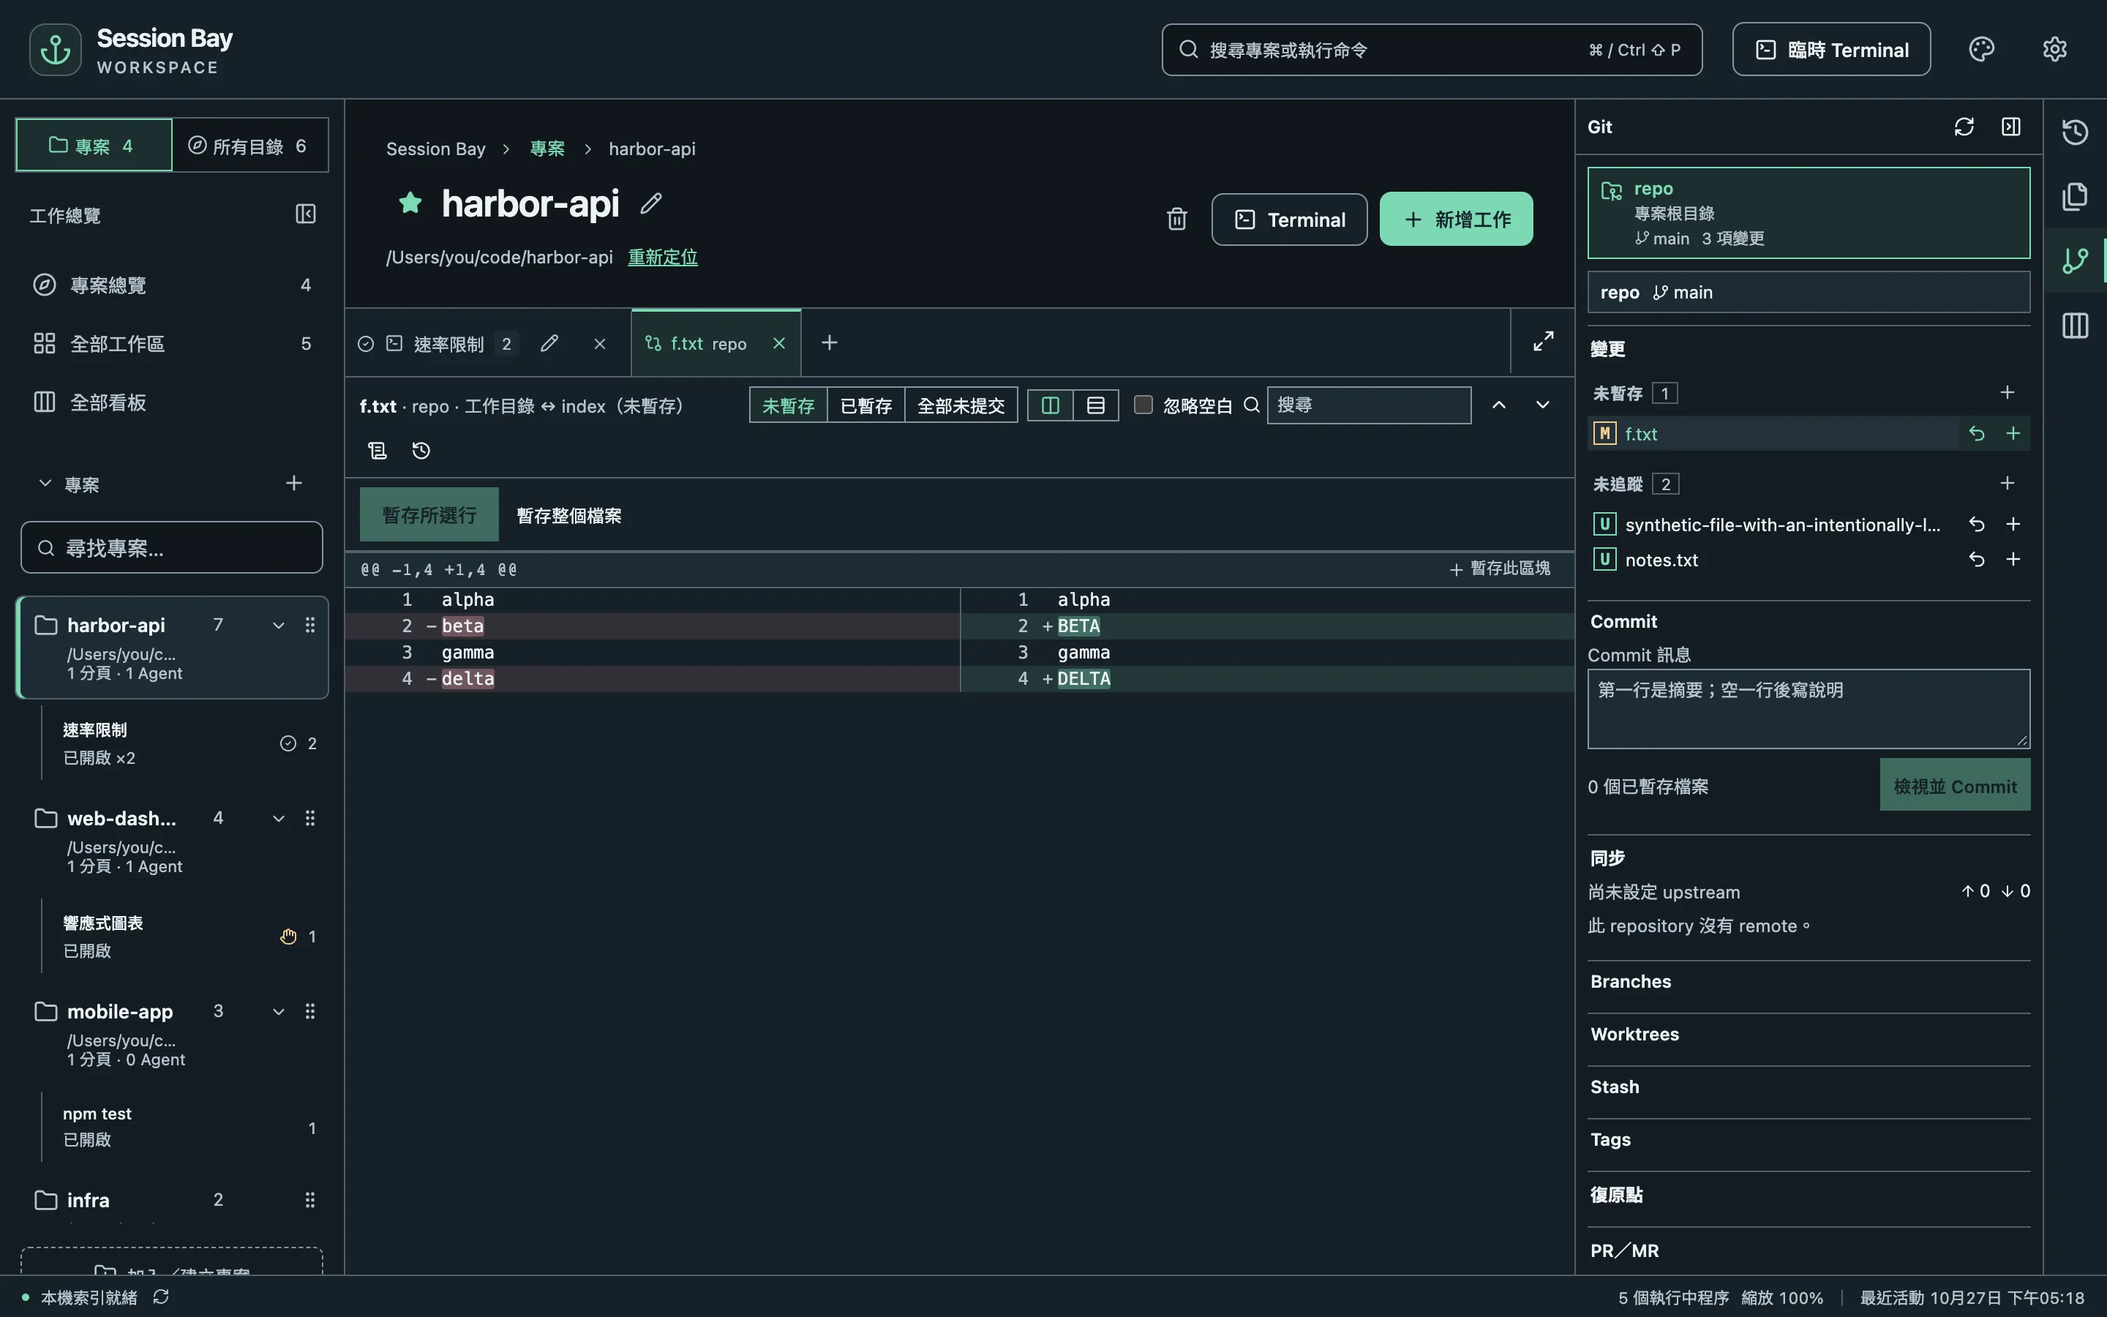The image size is (2107, 1317).
Task: Open files icon in right rail
Action: pyautogui.click(x=2075, y=196)
